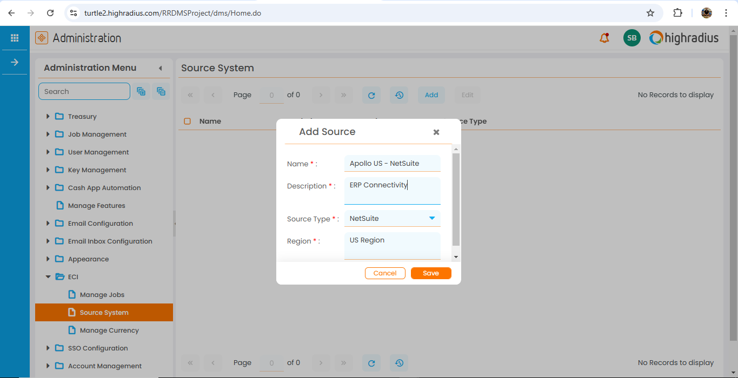738x378 pixels.
Task: Click the top refresh grid icon
Action: click(x=371, y=95)
